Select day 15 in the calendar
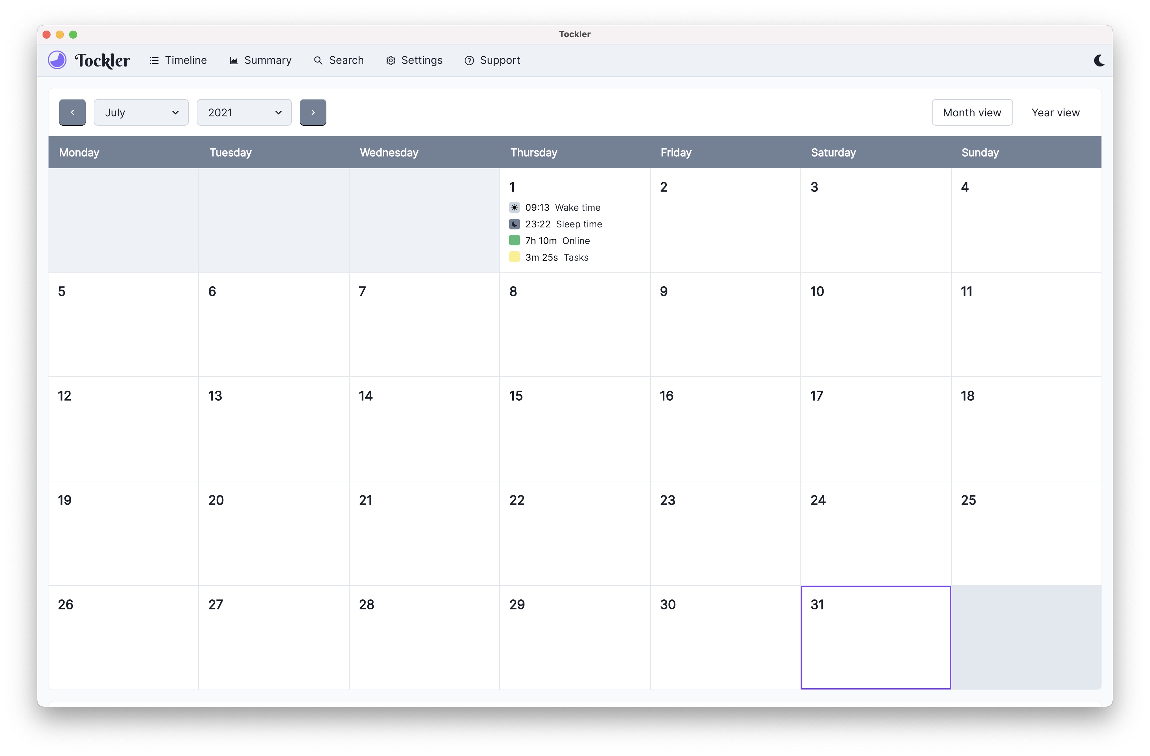Image resolution: width=1150 pixels, height=756 pixels. click(574, 428)
